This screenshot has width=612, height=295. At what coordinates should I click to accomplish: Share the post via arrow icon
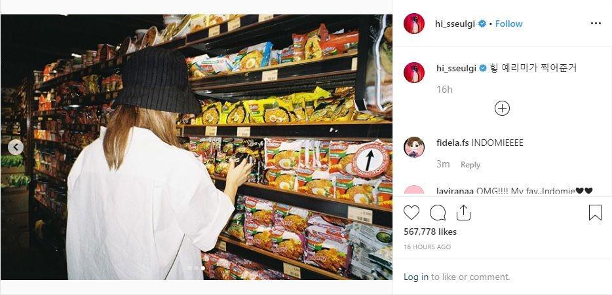(x=463, y=213)
